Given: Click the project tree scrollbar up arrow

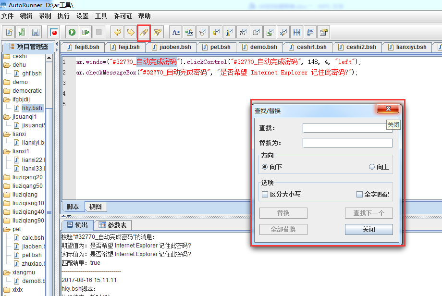Looking at the screenshot, I should 49,58.
